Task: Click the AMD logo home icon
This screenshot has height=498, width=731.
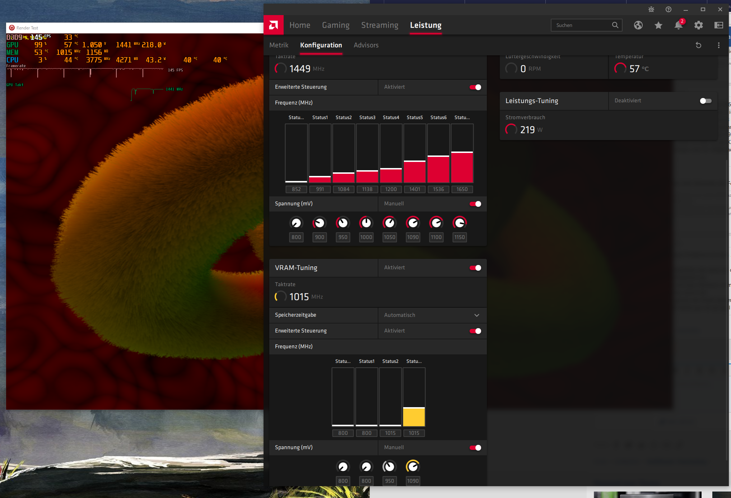Action: coord(274,25)
